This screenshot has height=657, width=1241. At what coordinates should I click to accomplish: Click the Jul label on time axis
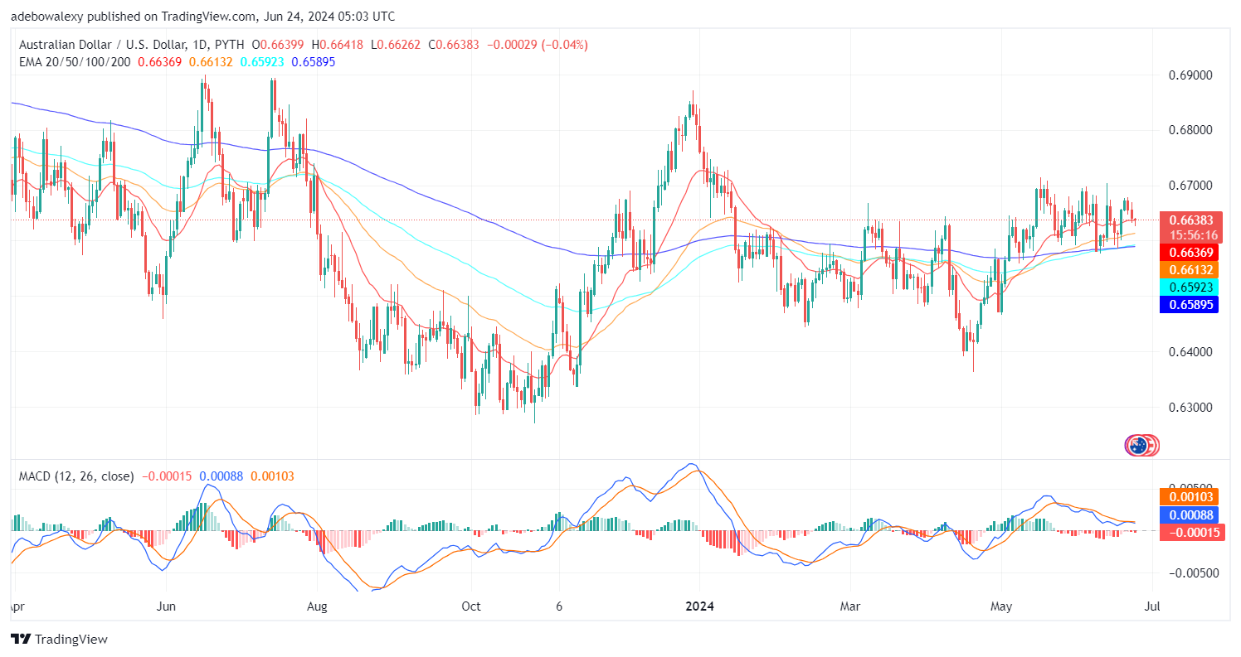tap(1151, 607)
